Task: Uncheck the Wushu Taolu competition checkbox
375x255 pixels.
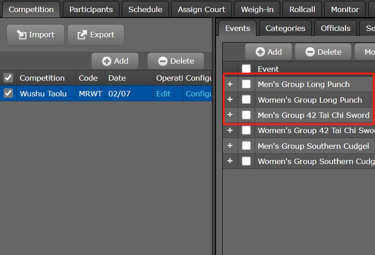Action: 8,93
